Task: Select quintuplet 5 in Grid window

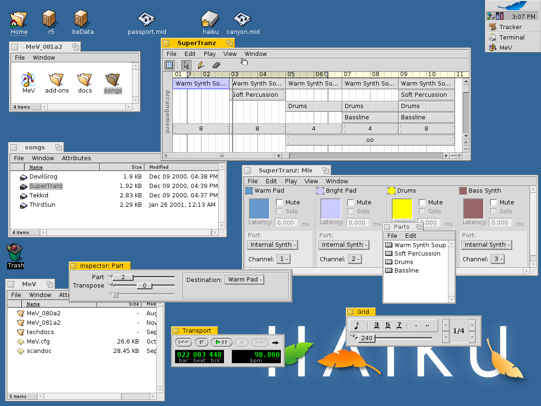Action: [388, 325]
